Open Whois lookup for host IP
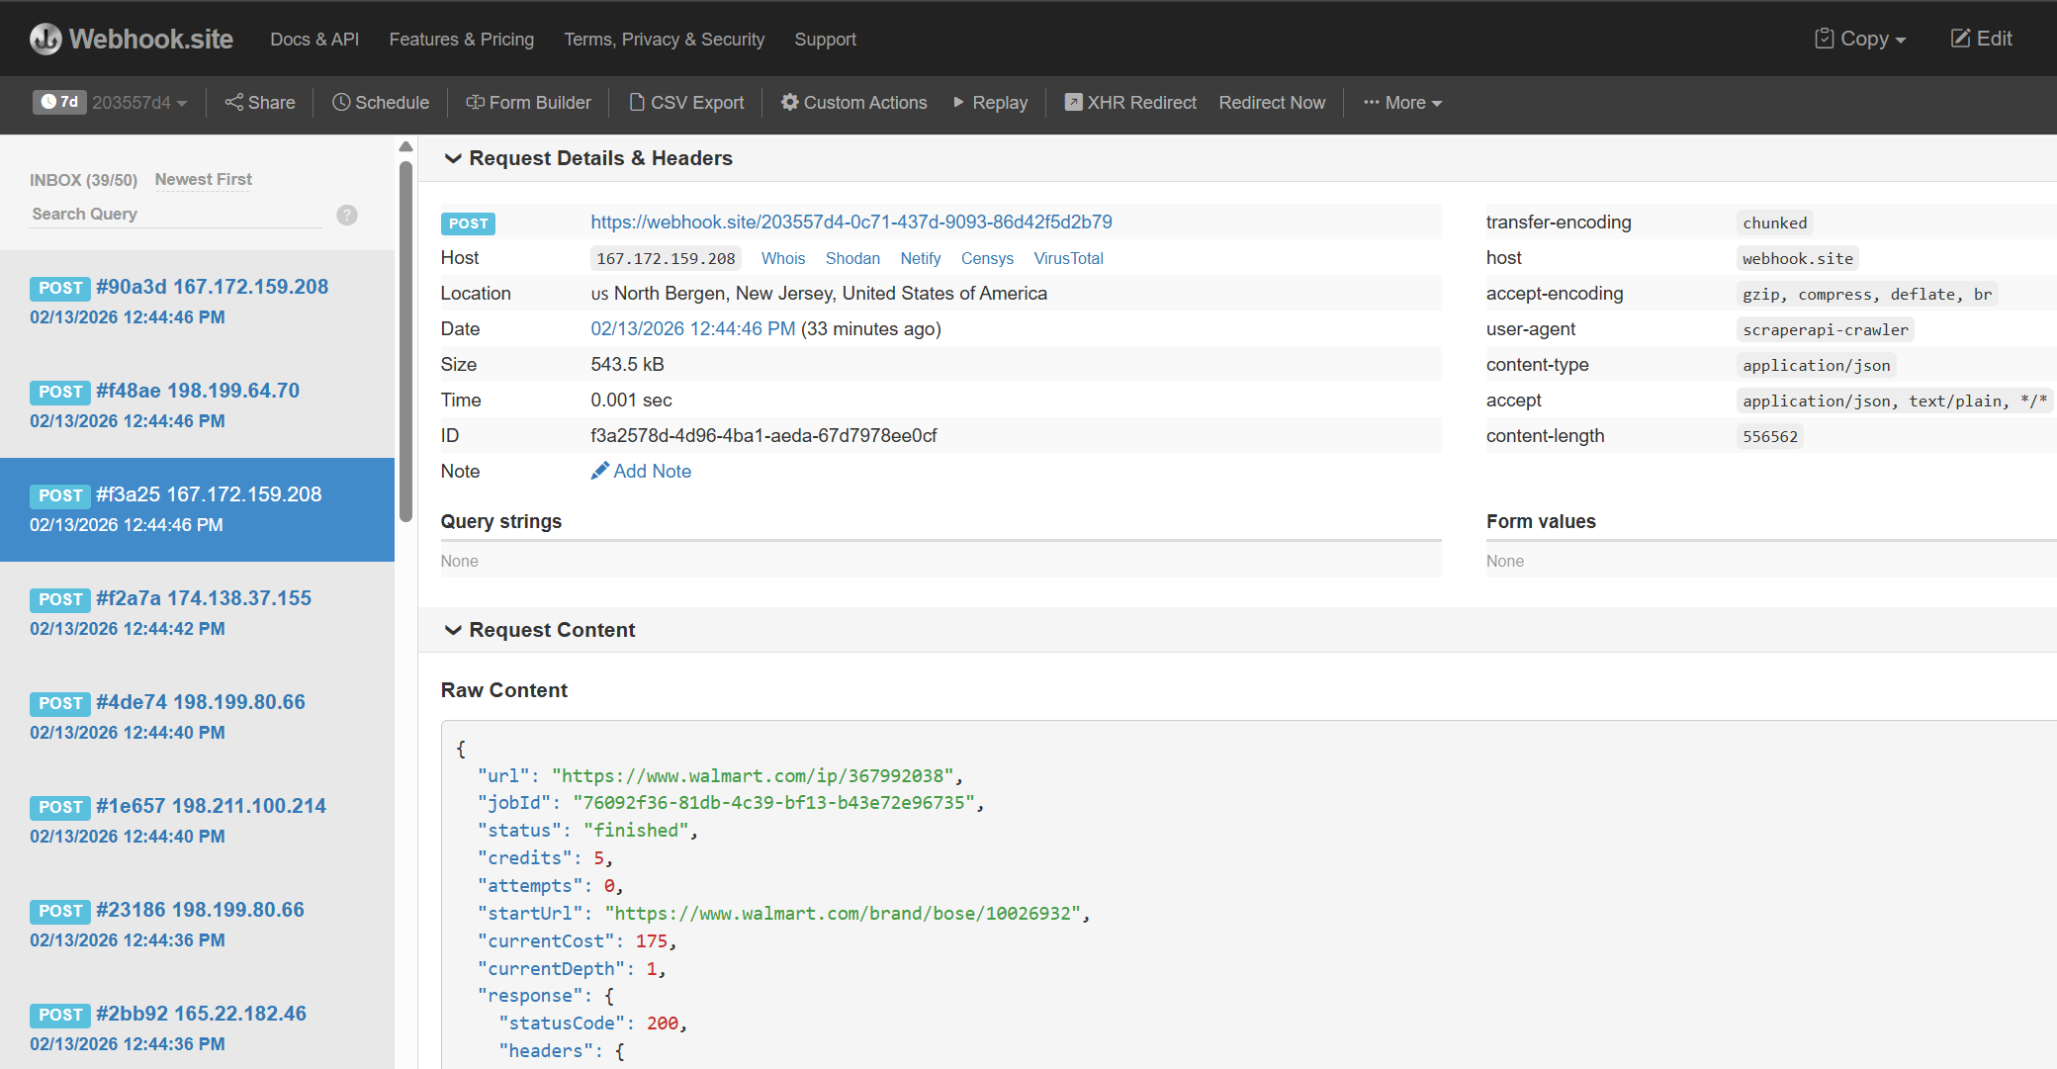Viewport: 2057px width, 1069px height. pyautogui.click(x=782, y=258)
